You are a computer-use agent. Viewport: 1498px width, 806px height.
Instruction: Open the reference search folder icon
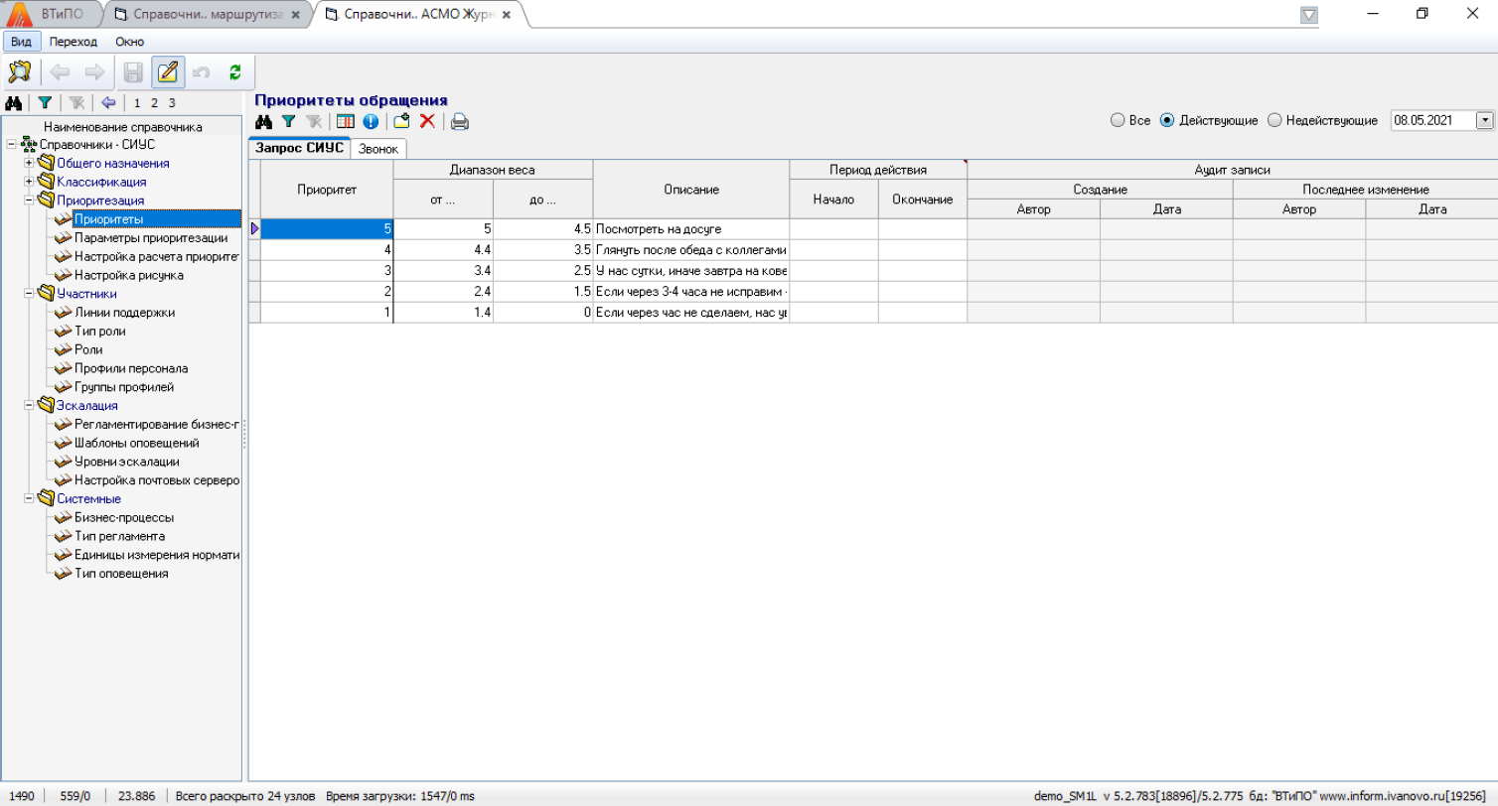pos(19,72)
